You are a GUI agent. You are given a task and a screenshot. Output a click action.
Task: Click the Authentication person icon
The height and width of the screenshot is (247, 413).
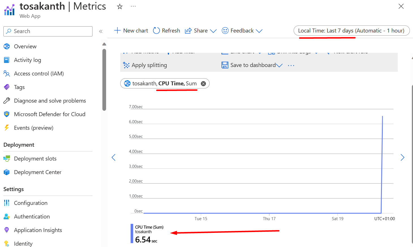[7, 216]
